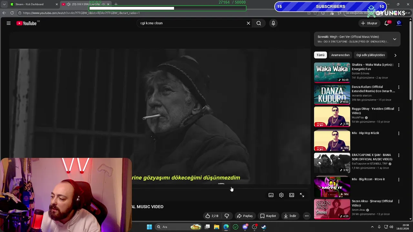Screen dimensions: 413x232
Task: Open the tab search dropdown arrow
Action: 4,4
